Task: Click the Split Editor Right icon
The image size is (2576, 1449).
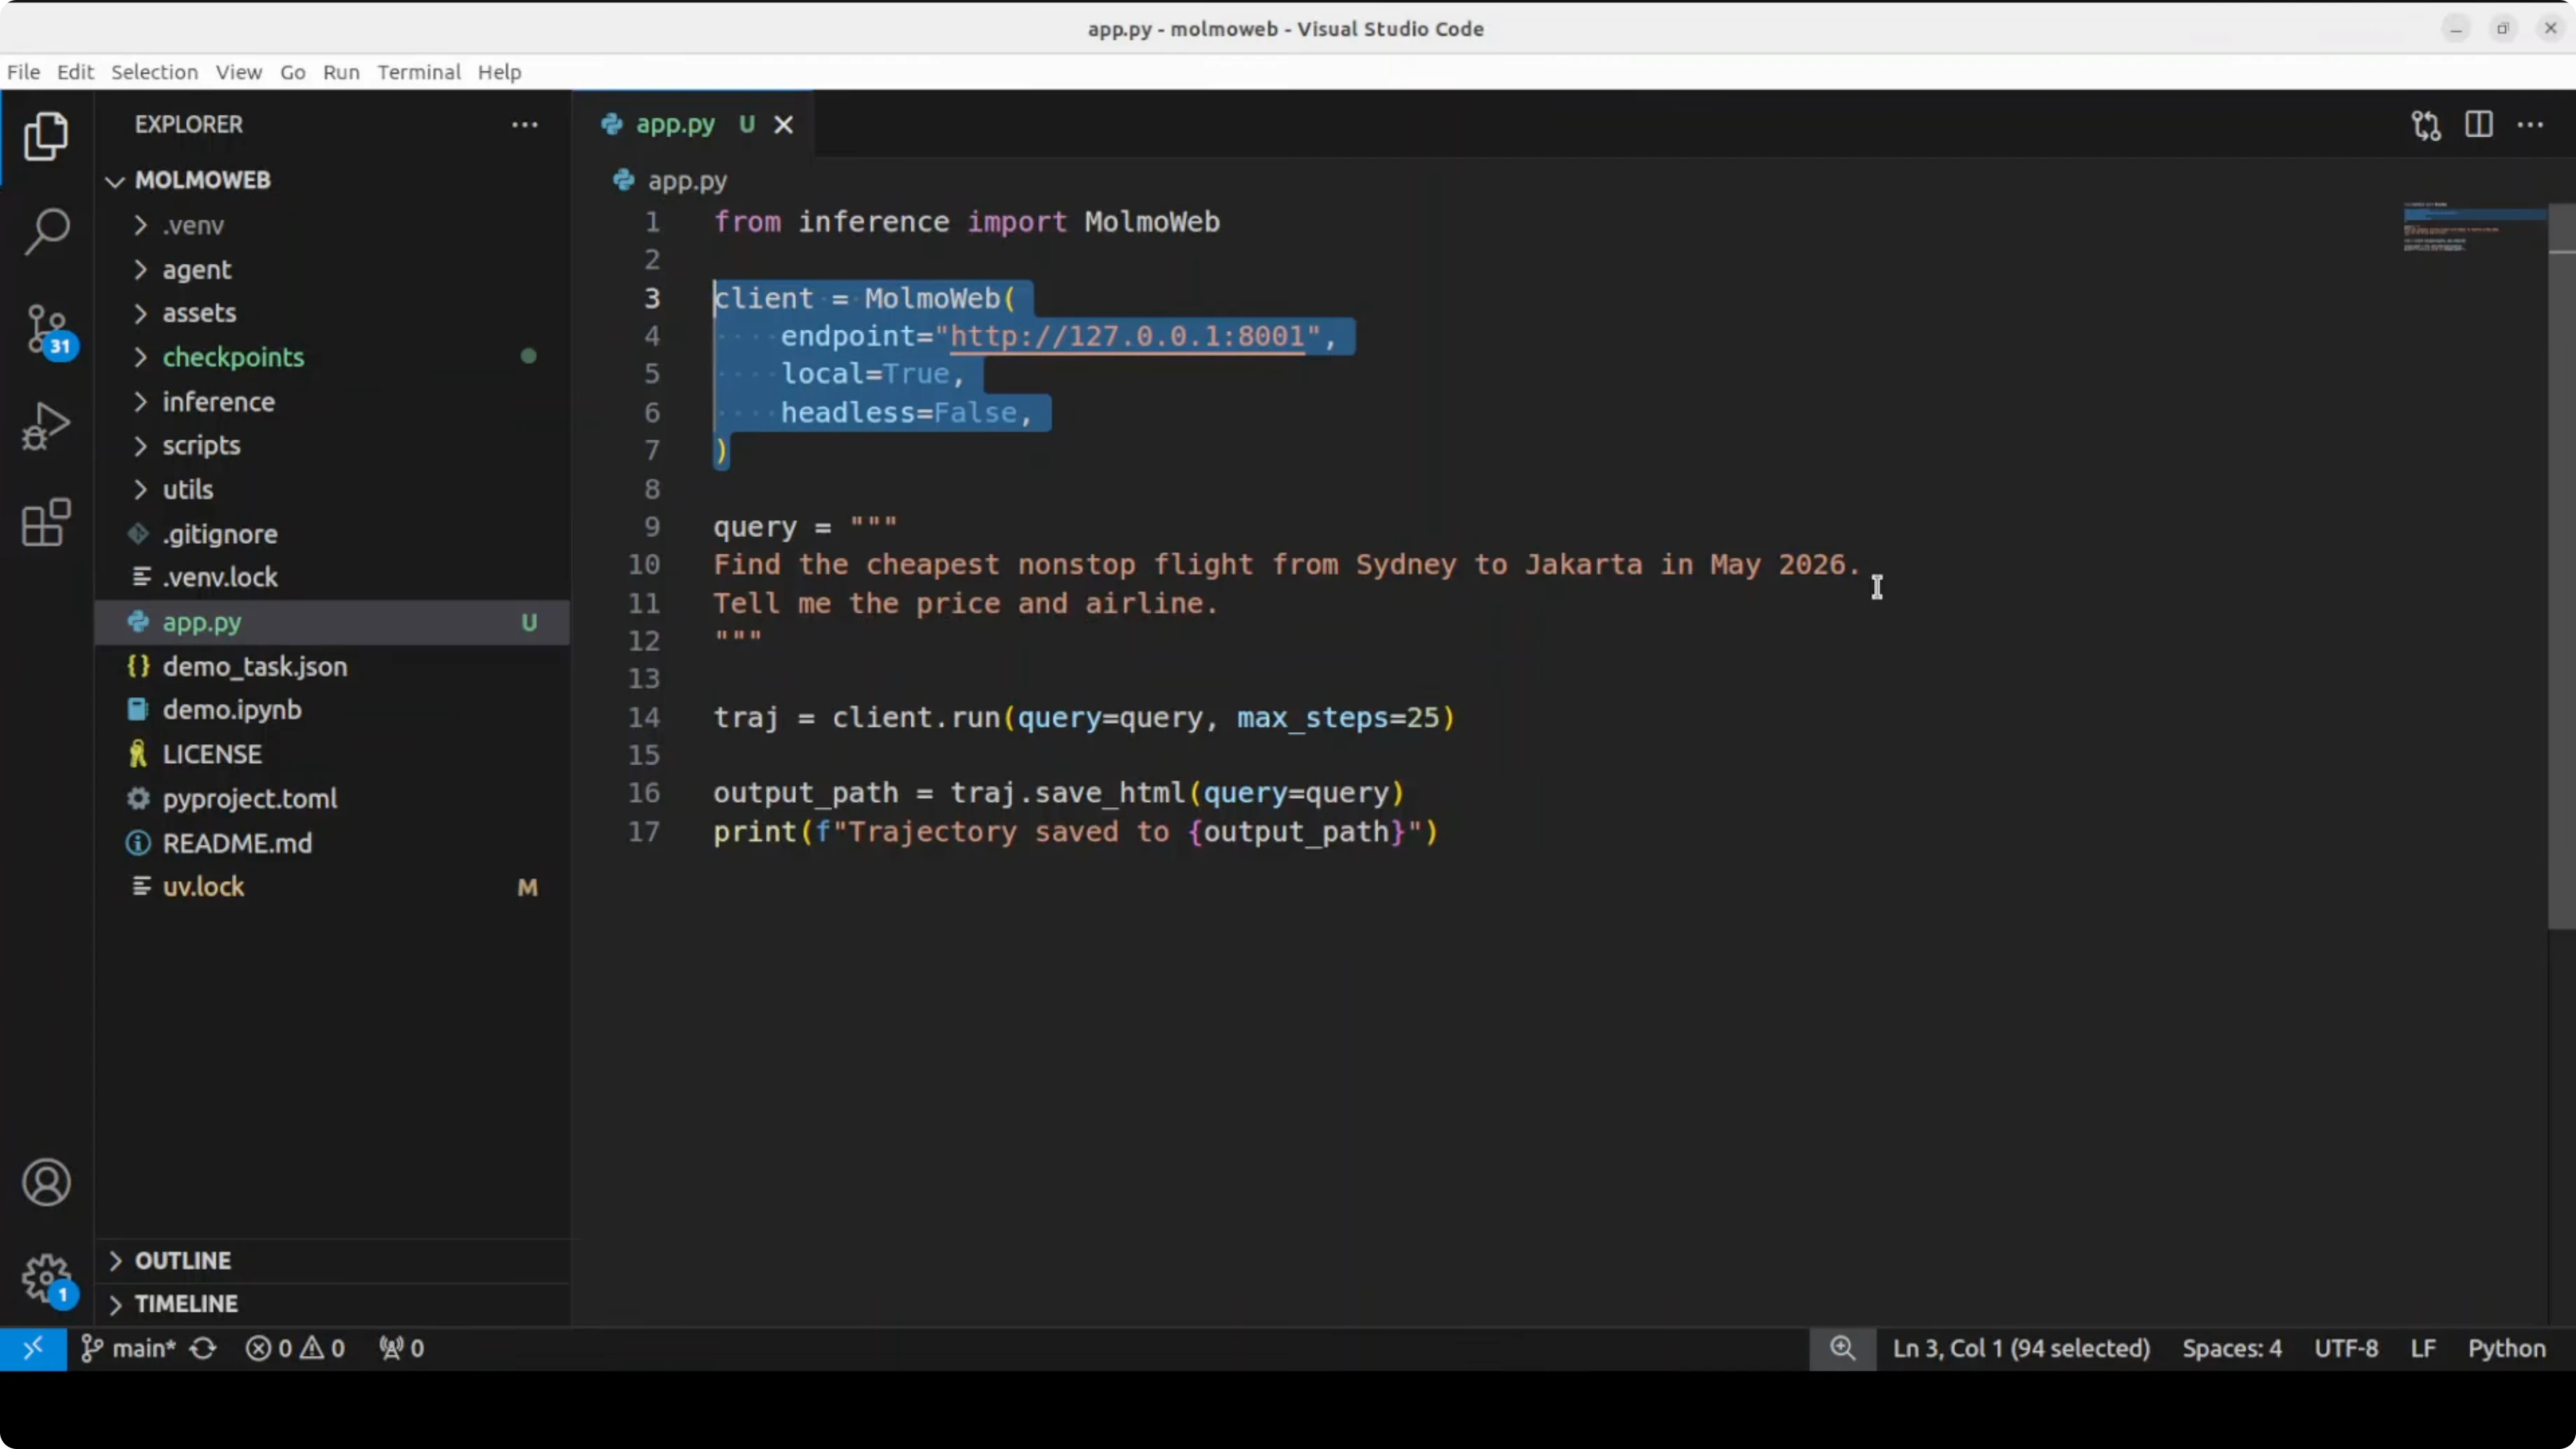Action: point(2479,125)
